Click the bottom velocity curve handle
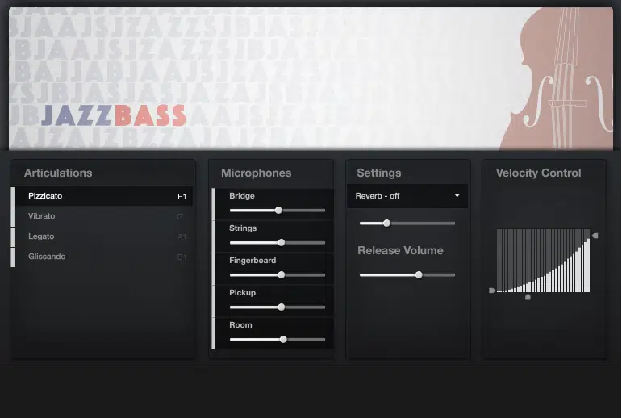 [x=528, y=297]
